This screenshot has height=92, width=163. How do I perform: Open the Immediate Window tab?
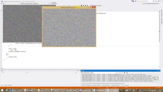point(115,85)
